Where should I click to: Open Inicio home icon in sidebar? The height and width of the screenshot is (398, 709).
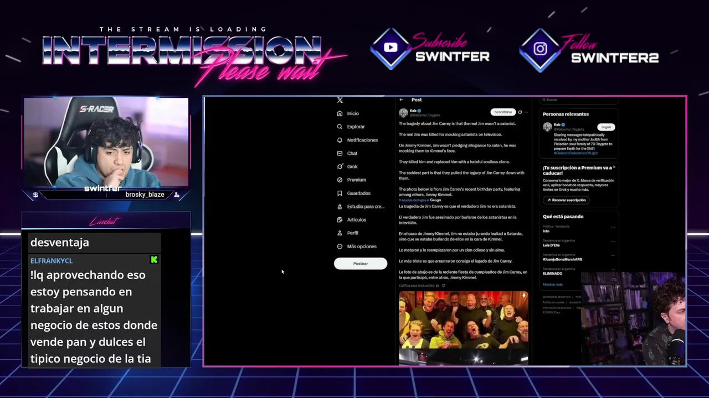[x=340, y=113]
